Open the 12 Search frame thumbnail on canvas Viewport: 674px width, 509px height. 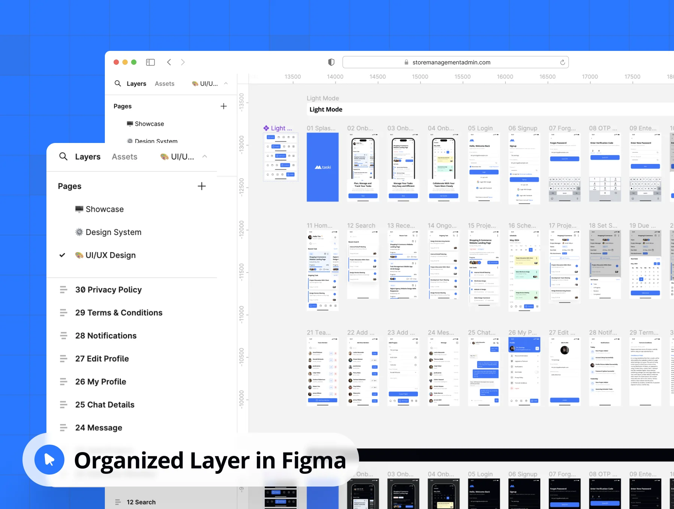point(363,265)
